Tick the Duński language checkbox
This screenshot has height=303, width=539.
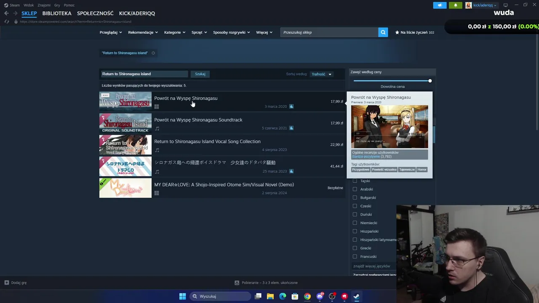(355, 215)
